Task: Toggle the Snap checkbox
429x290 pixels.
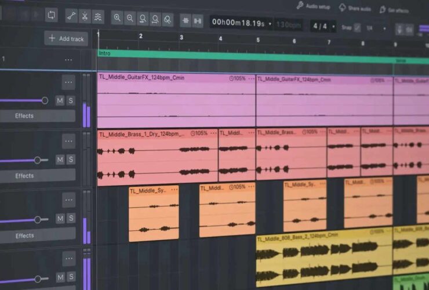Action: coord(357,28)
